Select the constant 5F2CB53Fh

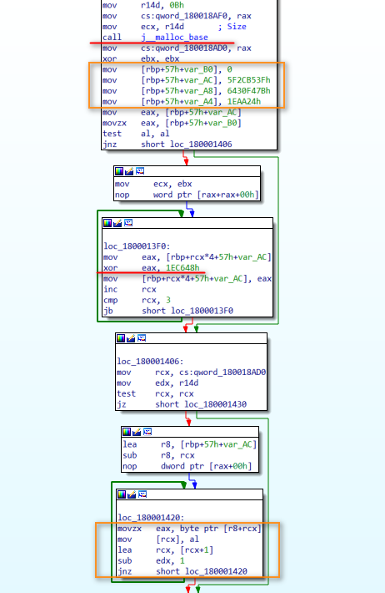[x=248, y=80]
